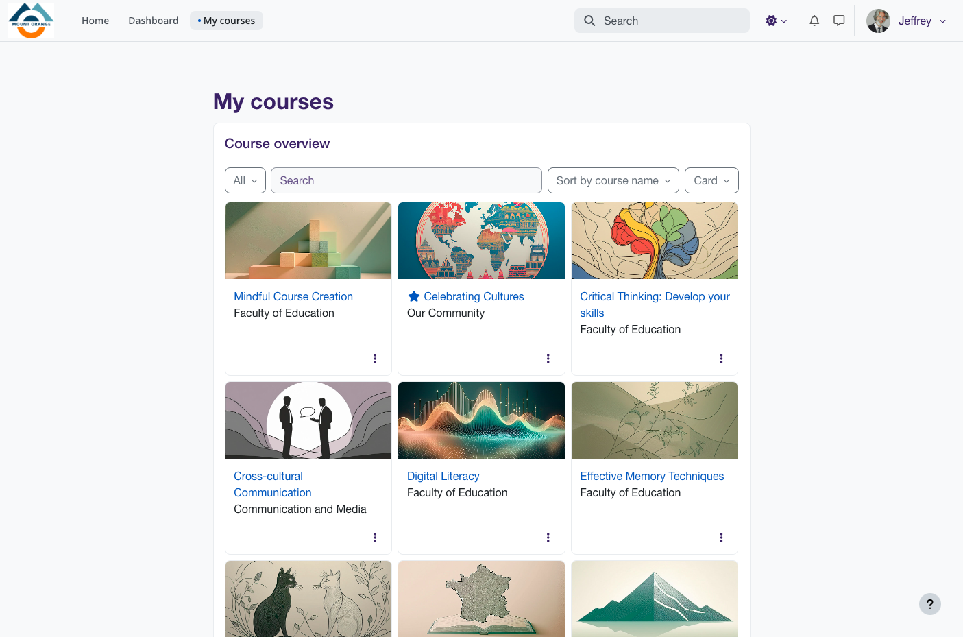Click the course overview Search field
Image resolution: width=963 pixels, height=637 pixels.
click(406, 180)
